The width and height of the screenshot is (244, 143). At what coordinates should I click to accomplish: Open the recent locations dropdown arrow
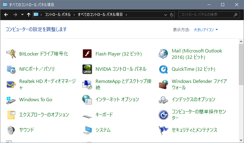(22, 14)
